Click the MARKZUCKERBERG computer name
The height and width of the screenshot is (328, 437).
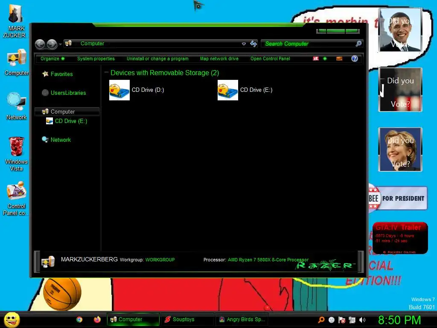89,259
